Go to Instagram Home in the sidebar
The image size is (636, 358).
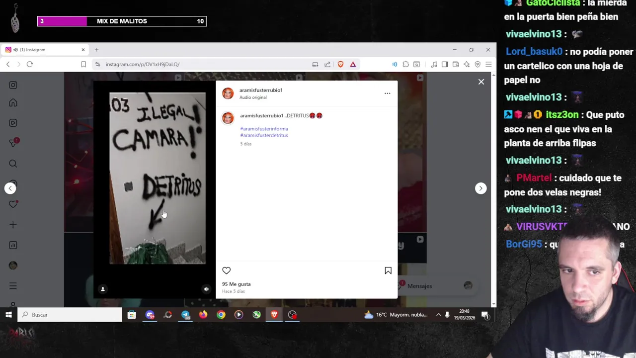13,103
